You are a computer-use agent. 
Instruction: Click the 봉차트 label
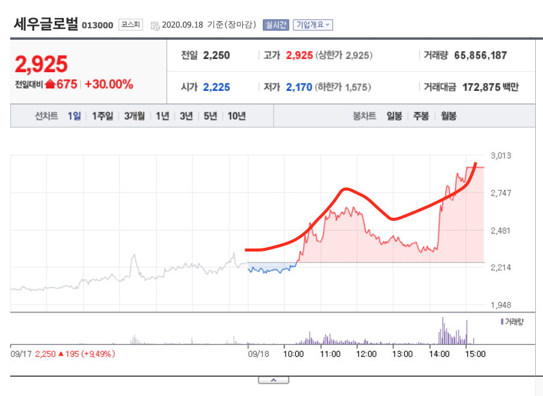[364, 116]
